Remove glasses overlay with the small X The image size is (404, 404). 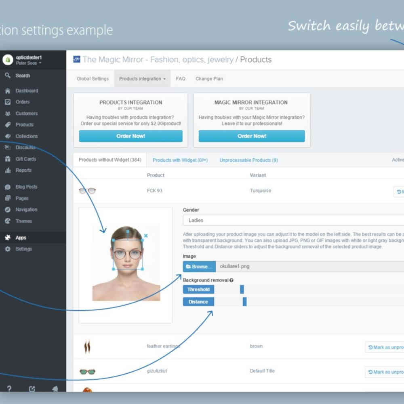146,236
